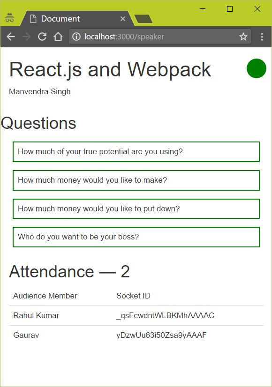Viewport: 272px width, 387px height.
Task: Select "How much money would you like to make?"
Action: (136, 180)
